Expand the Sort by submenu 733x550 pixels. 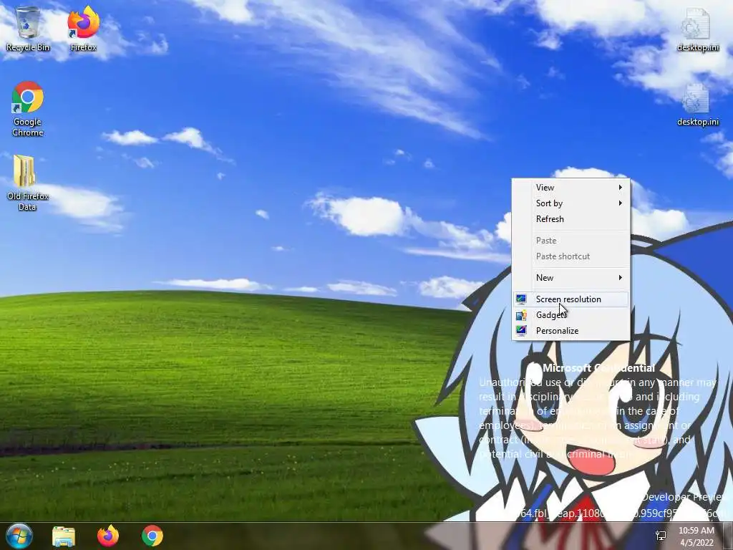[571, 203]
